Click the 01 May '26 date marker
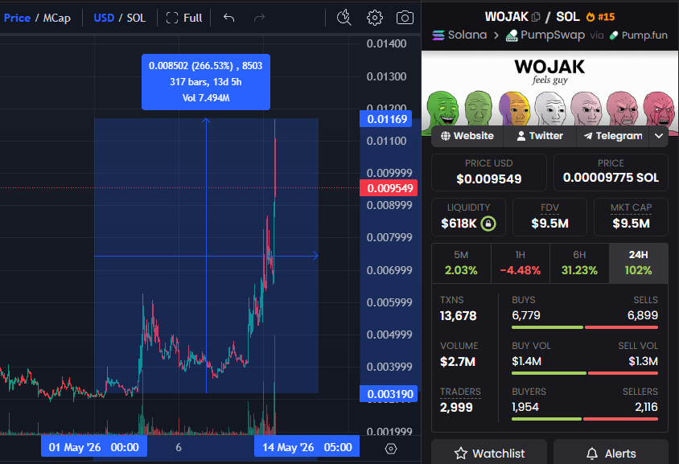This screenshot has height=464, width=679. 94,447
